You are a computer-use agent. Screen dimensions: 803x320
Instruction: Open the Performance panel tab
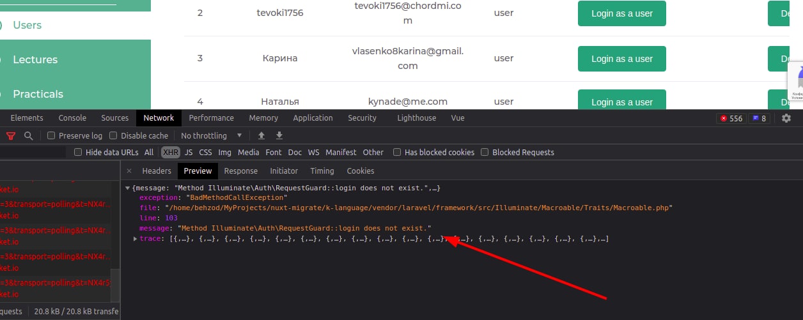coord(211,118)
